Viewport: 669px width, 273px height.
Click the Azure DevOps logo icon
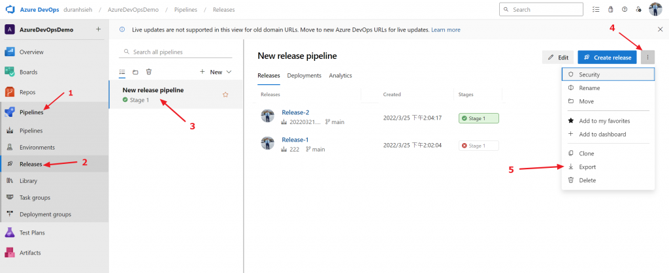click(9, 9)
